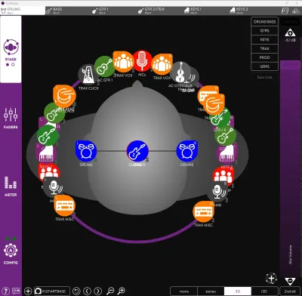Select the TRAX CLICK metronome icon
This screenshot has width=302, height=296.
(88, 75)
